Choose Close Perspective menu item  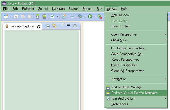click(136, 65)
